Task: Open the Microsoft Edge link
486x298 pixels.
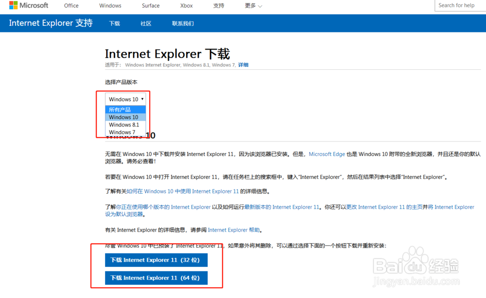Action: coord(327,154)
